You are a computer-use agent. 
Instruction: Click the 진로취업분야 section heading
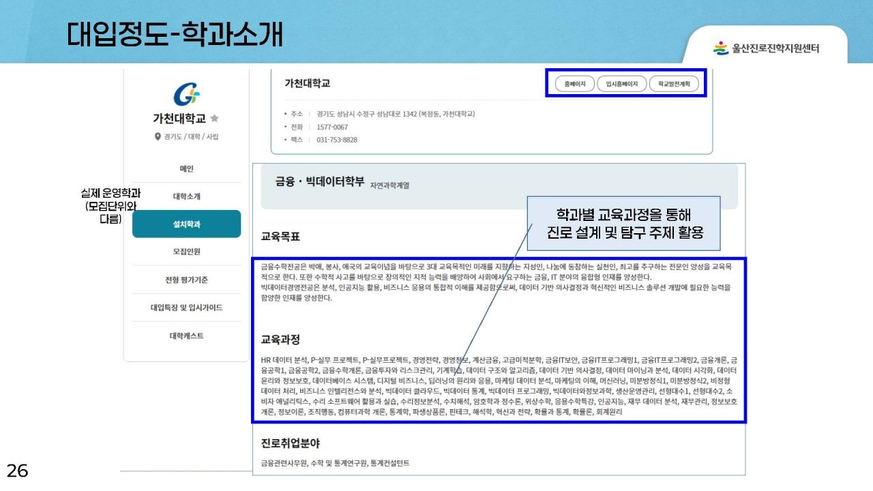290,443
